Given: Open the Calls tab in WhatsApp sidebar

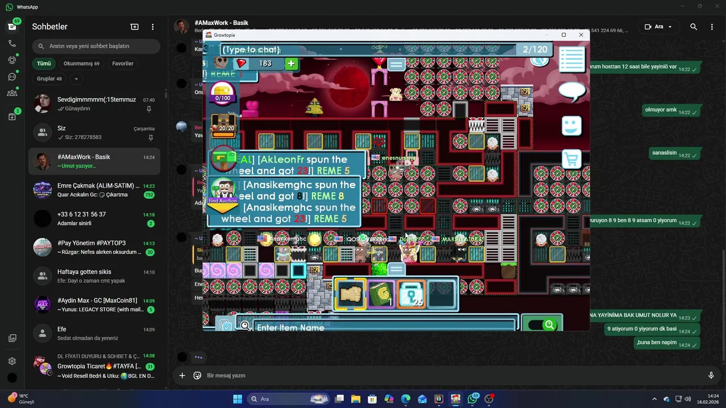Looking at the screenshot, I should coord(12,44).
